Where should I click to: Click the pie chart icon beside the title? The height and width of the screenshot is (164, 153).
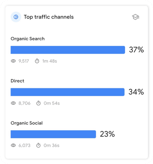(16, 17)
